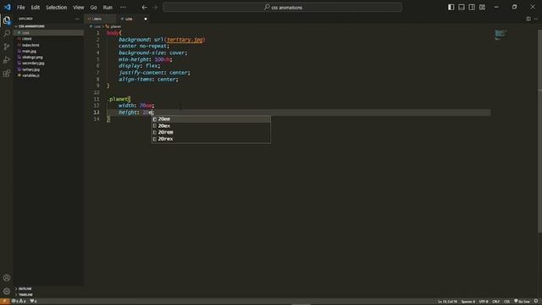Select the '20ex' suggestion
The height and width of the screenshot is (305, 542).
pyautogui.click(x=211, y=126)
